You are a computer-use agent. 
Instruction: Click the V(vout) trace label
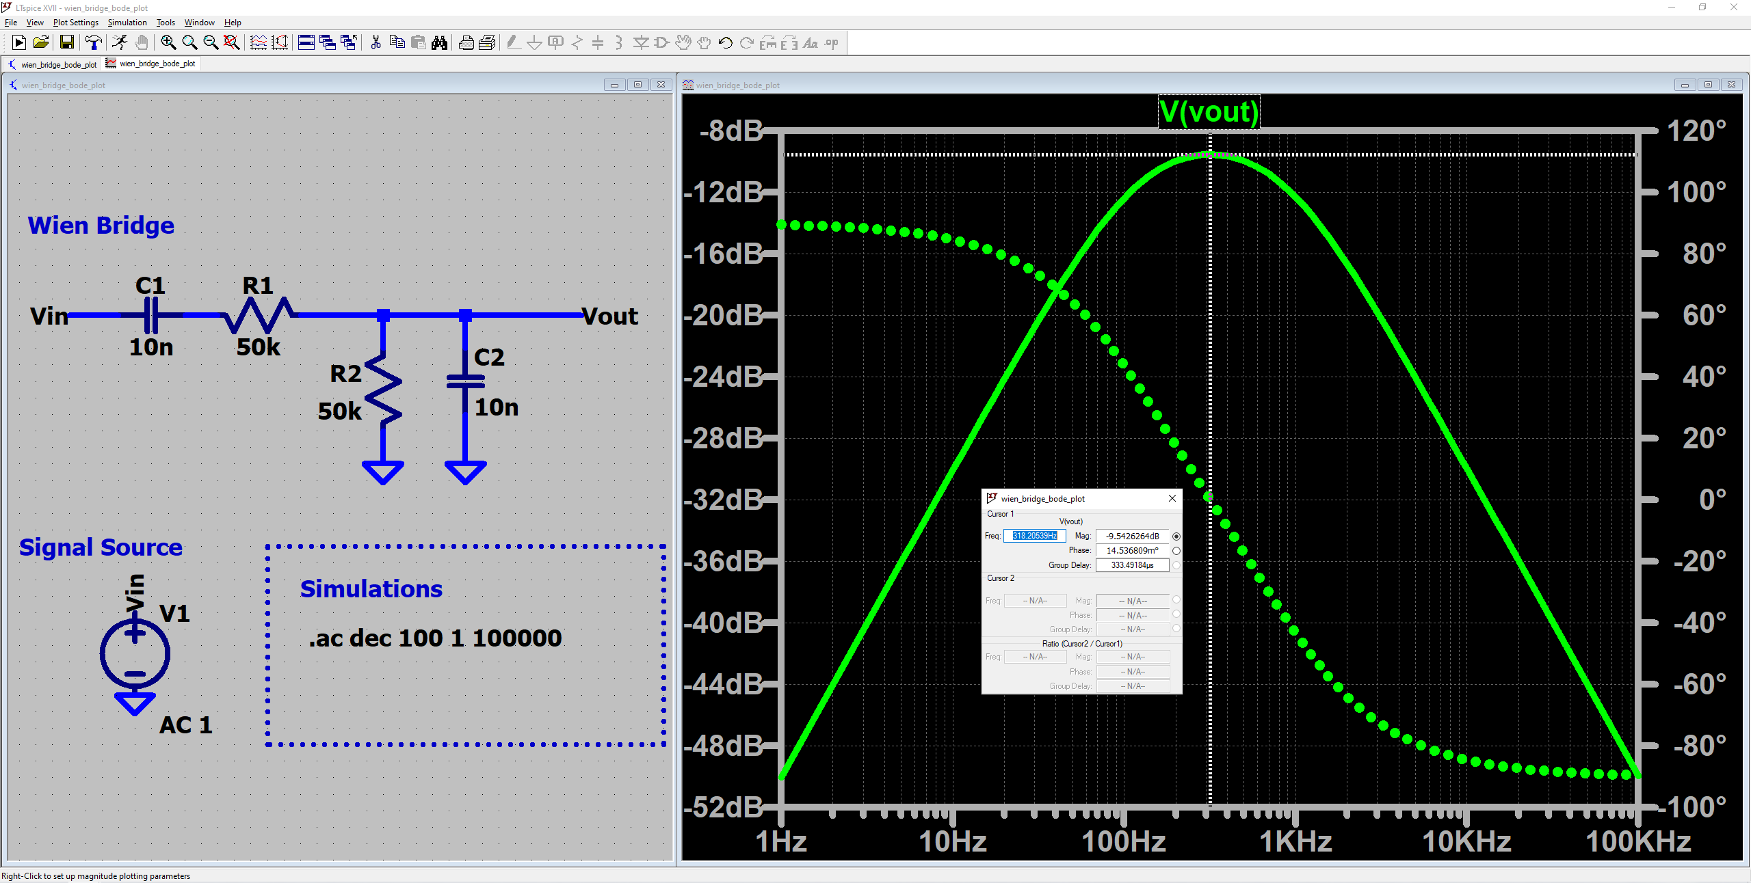(x=1209, y=112)
